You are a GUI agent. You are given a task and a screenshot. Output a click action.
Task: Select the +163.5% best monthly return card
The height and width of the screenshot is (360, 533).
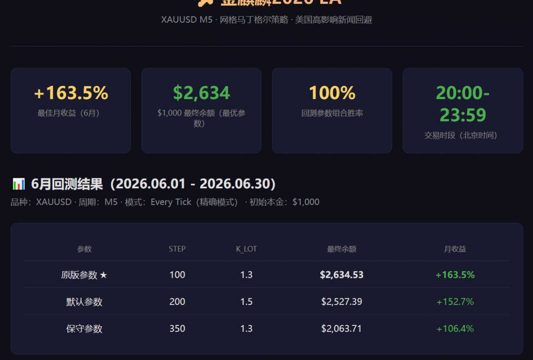(x=71, y=111)
